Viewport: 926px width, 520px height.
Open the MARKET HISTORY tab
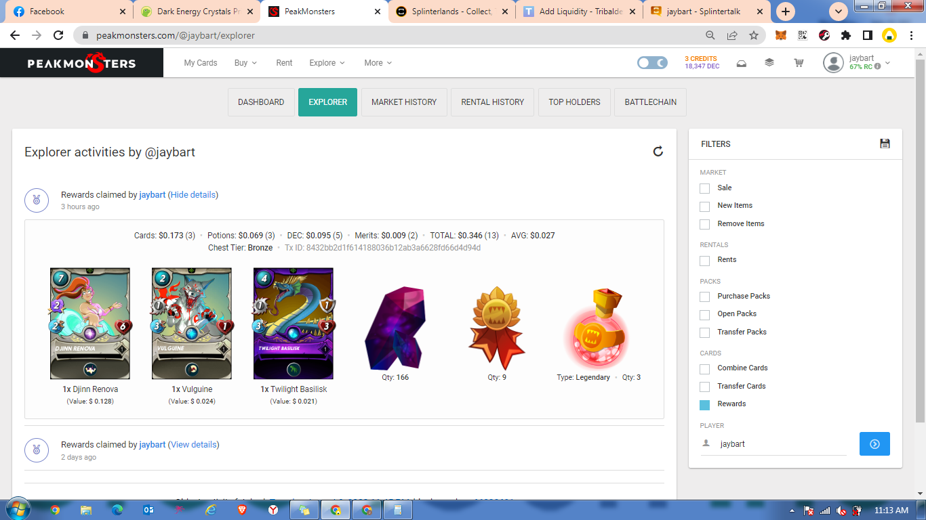point(404,102)
